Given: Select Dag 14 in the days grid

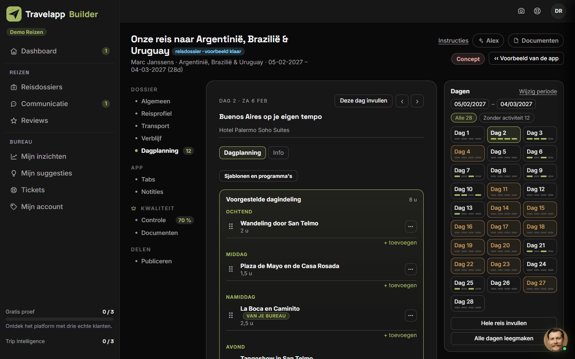Looking at the screenshot, I should pyautogui.click(x=504, y=209).
